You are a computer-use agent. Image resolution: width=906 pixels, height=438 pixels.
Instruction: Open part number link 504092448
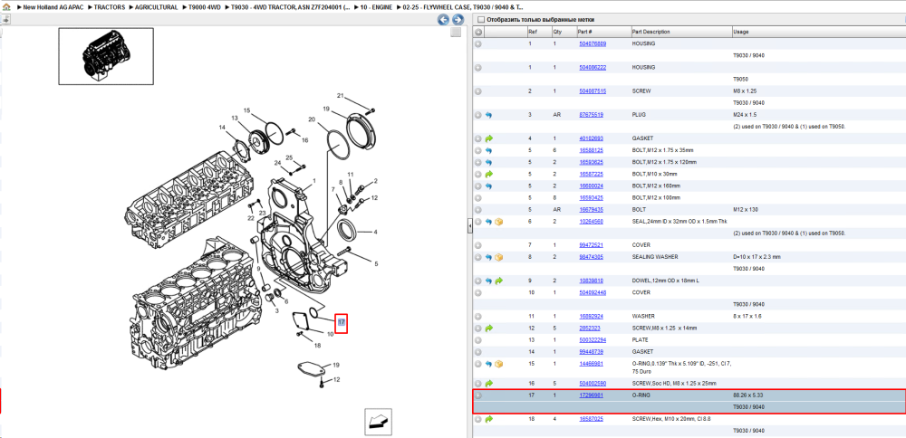click(593, 292)
